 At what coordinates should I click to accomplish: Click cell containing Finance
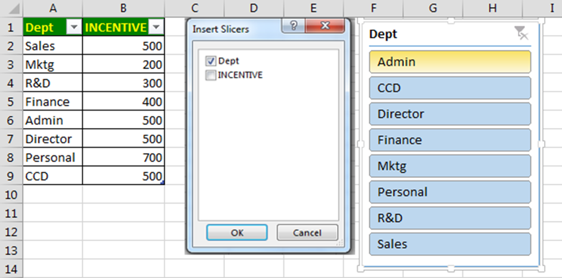coord(53,102)
